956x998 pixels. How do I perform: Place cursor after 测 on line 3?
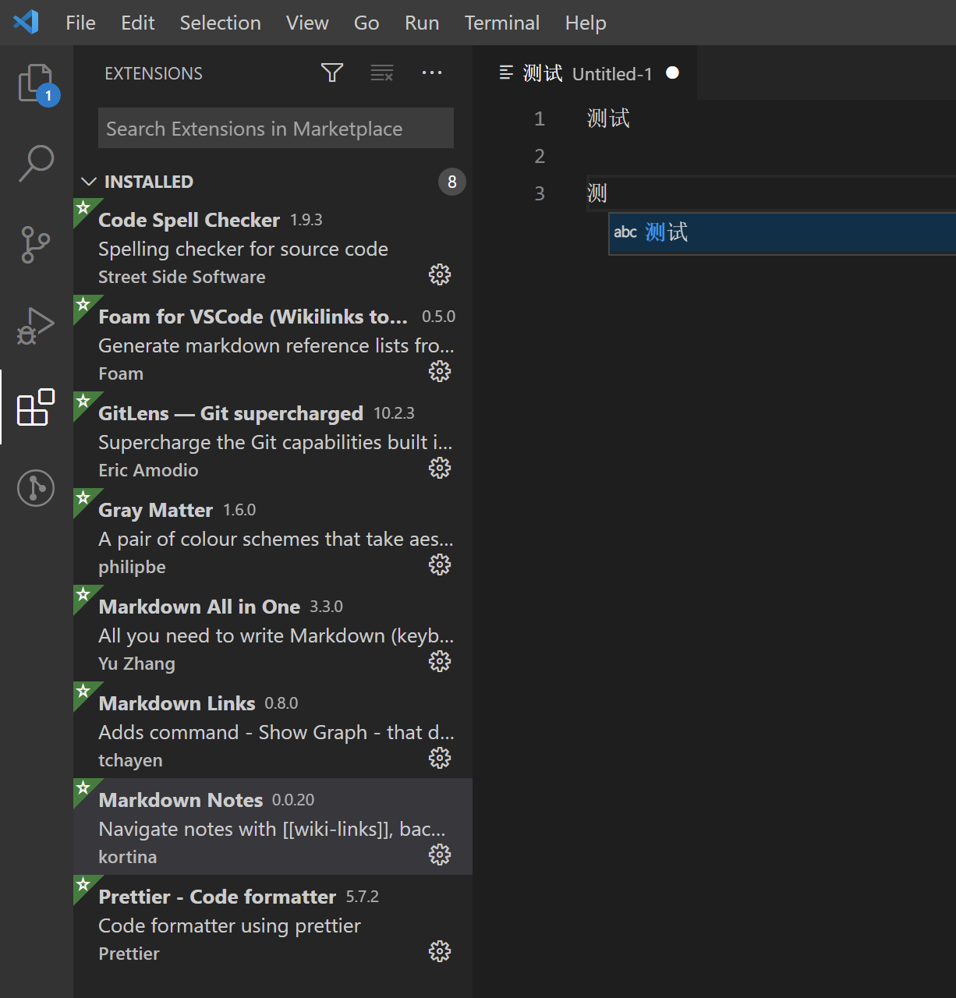(608, 193)
